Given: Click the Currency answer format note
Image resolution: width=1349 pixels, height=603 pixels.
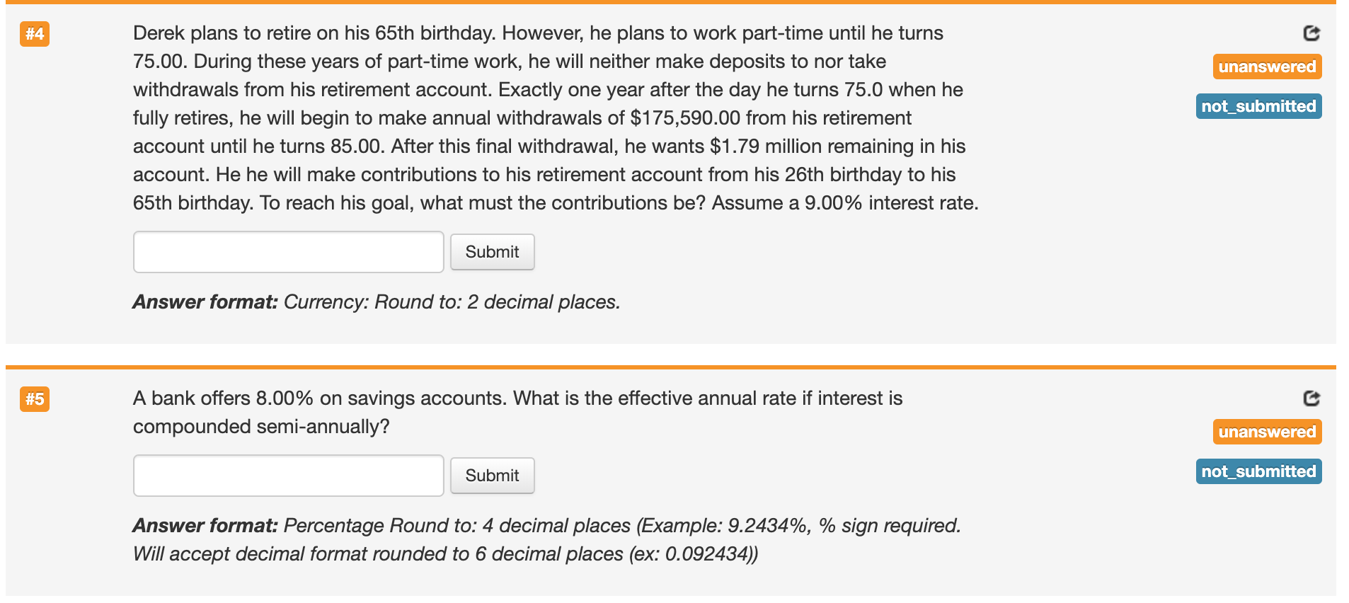Looking at the screenshot, I should [x=377, y=302].
